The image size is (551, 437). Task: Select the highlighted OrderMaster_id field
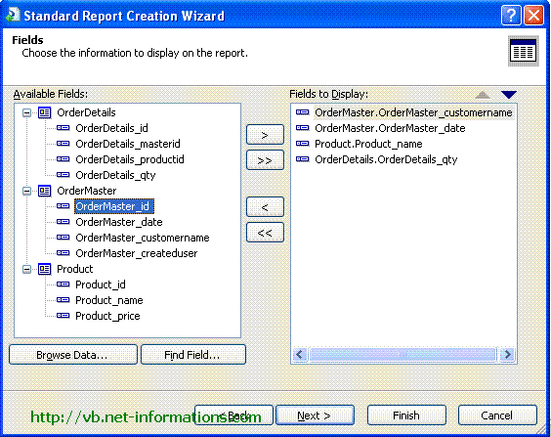tap(114, 206)
